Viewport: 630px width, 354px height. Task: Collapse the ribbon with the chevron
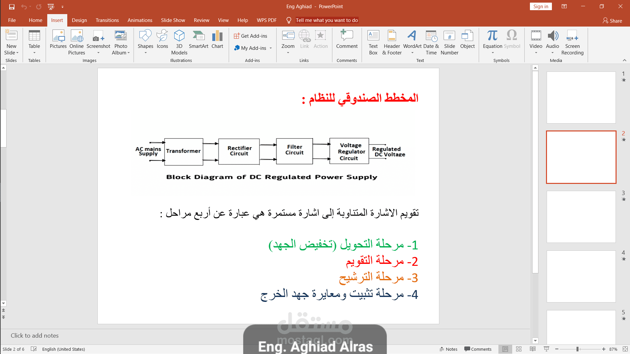[624, 60]
